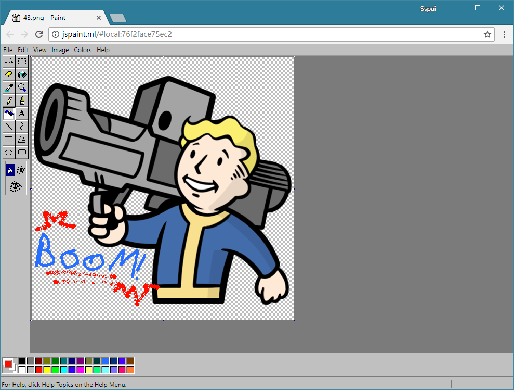Choose the Fill With Color bucket tool
The image size is (514, 390).
22,74
